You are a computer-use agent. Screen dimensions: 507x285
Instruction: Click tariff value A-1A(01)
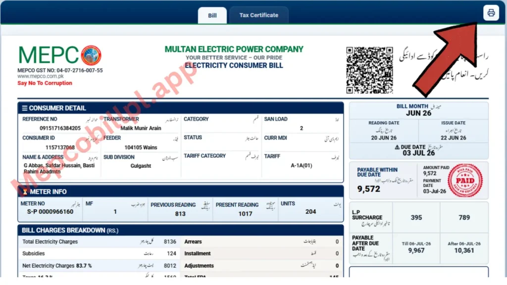pyautogui.click(x=302, y=165)
